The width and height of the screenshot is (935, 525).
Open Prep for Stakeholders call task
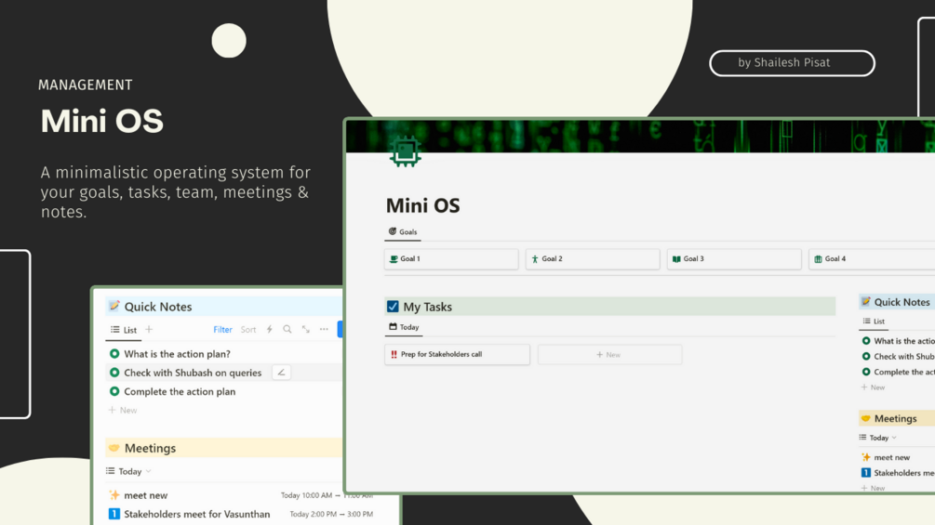click(x=458, y=354)
